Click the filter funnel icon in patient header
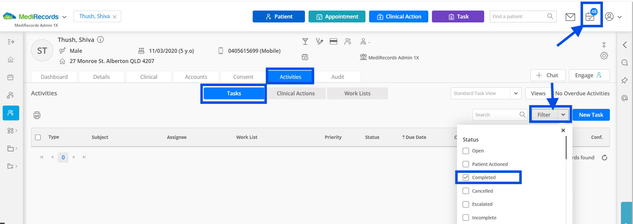Image resolution: width=633 pixels, height=224 pixels. point(305,42)
